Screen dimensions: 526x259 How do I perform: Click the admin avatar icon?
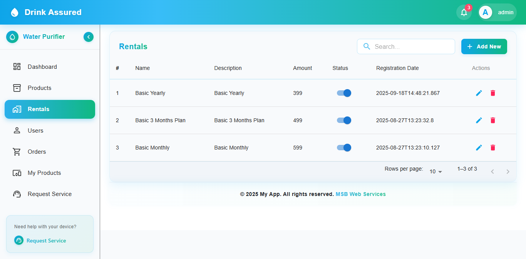pos(485,12)
